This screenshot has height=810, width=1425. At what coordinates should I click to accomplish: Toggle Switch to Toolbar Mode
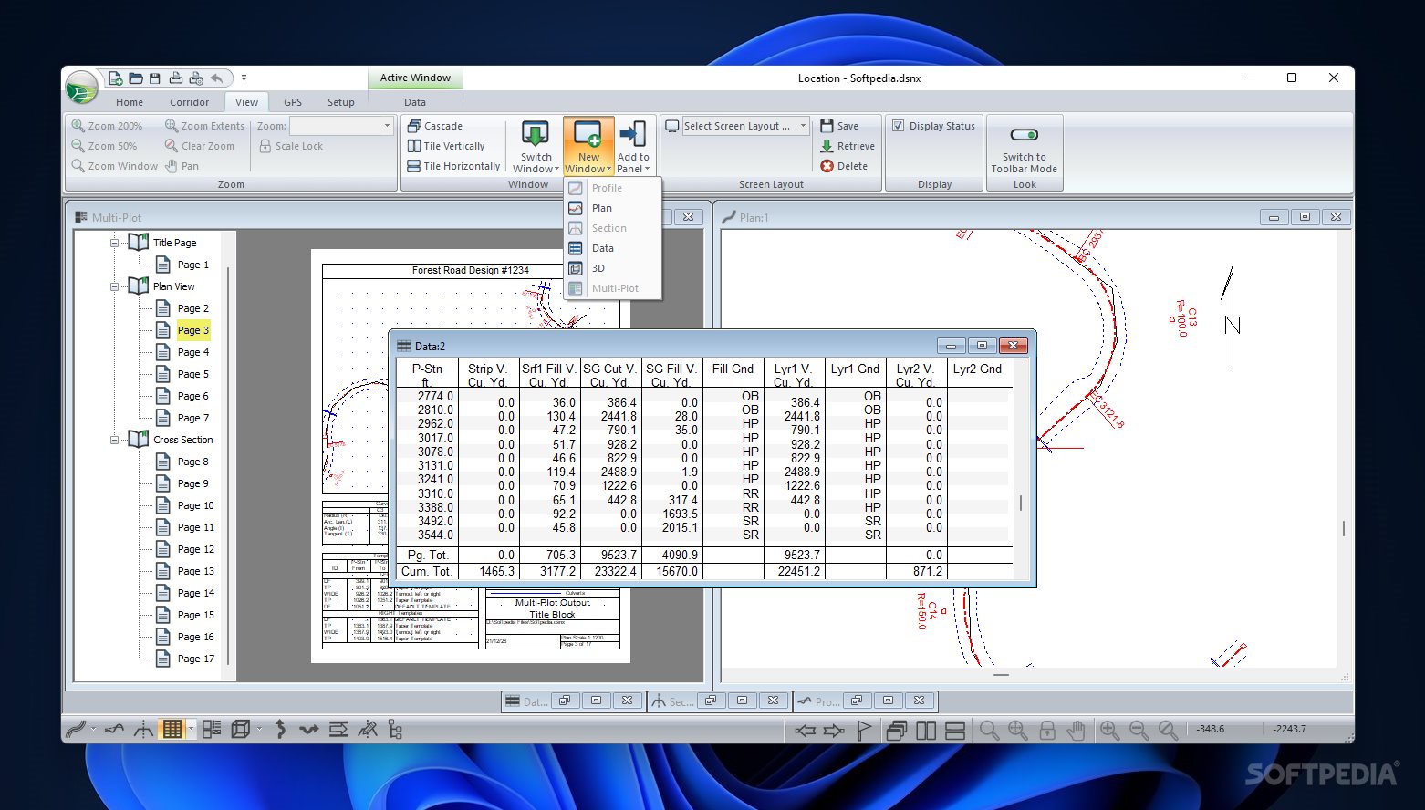coord(1024,148)
